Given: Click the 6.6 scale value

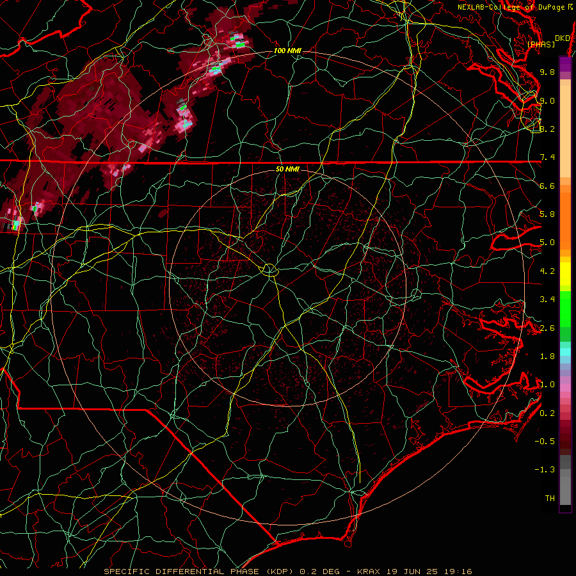Looking at the screenshot, I should [547, 186].
